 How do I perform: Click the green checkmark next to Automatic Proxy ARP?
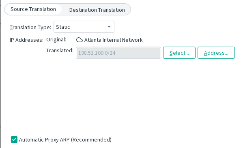point(14,139)
